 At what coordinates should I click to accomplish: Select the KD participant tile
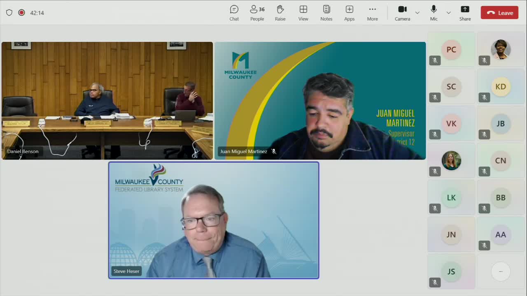(501, 86)
